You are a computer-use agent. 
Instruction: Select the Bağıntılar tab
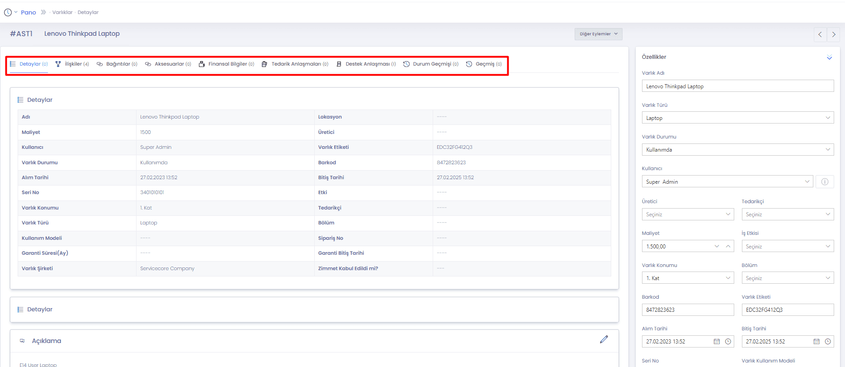pyautogui.click(x=117, y=64)
